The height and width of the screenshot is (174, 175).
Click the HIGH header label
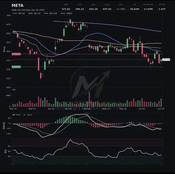tap(80, 5)
